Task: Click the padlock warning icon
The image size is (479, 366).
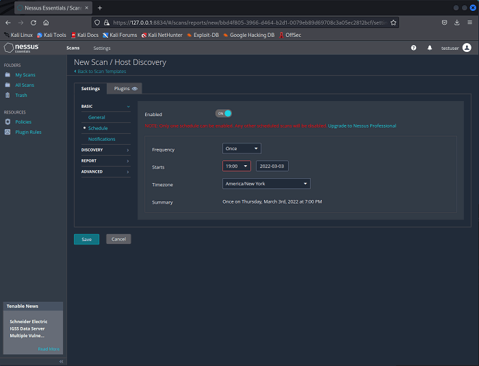Action: pos(106,23)
